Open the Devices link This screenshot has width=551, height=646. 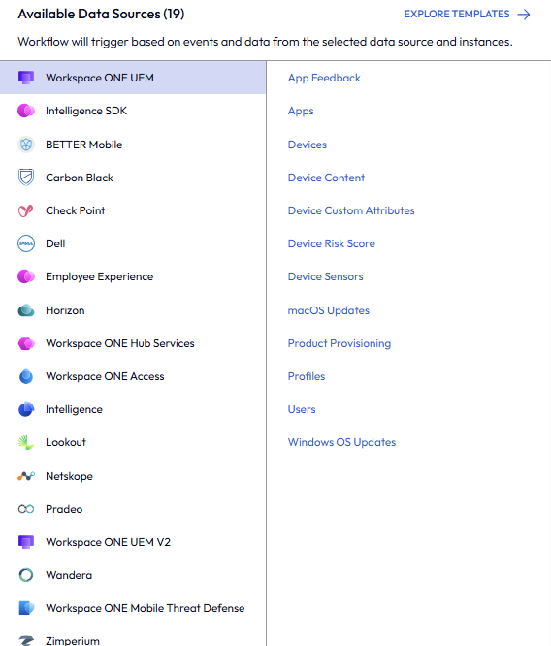pyautogui.click(x=307, y=145)
